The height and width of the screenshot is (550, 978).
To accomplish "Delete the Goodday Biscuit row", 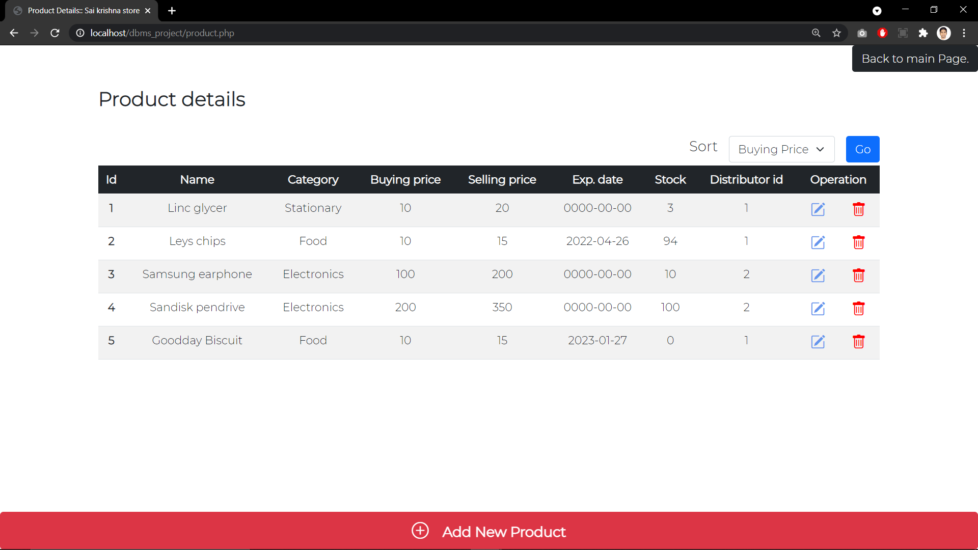I will [x=859, y=342].
